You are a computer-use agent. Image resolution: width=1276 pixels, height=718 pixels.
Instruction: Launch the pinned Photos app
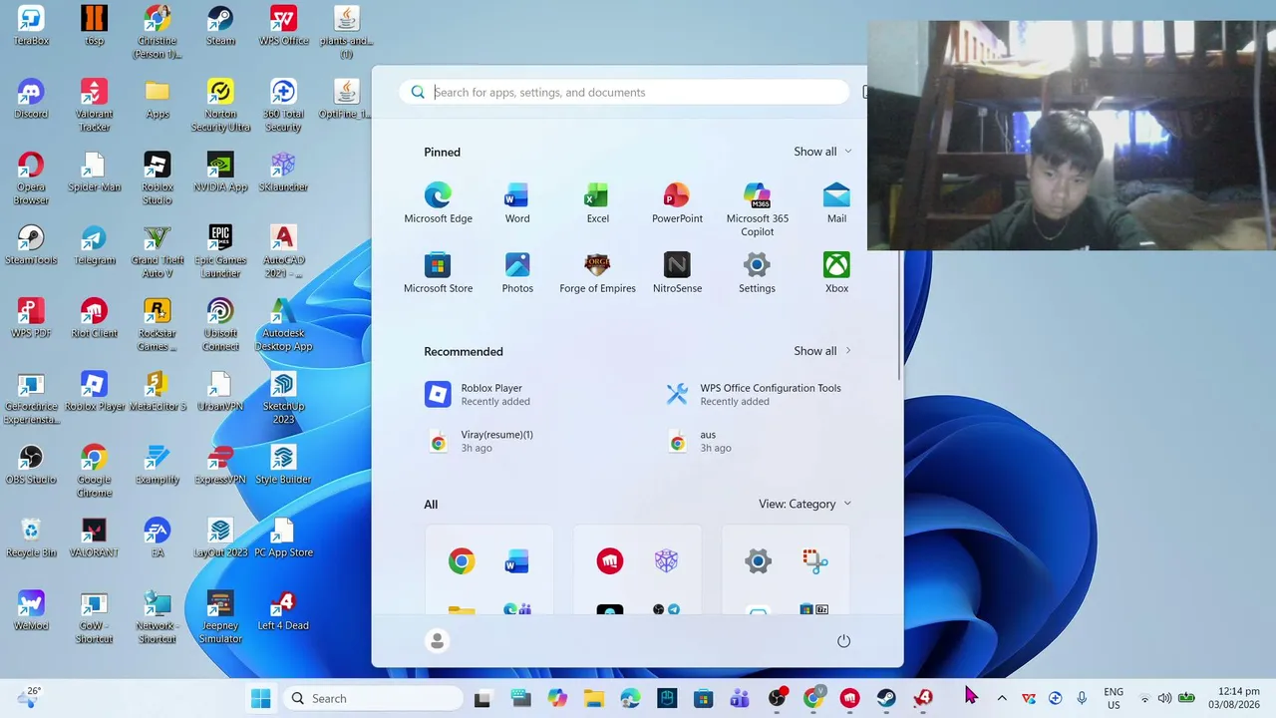point(517,272)
